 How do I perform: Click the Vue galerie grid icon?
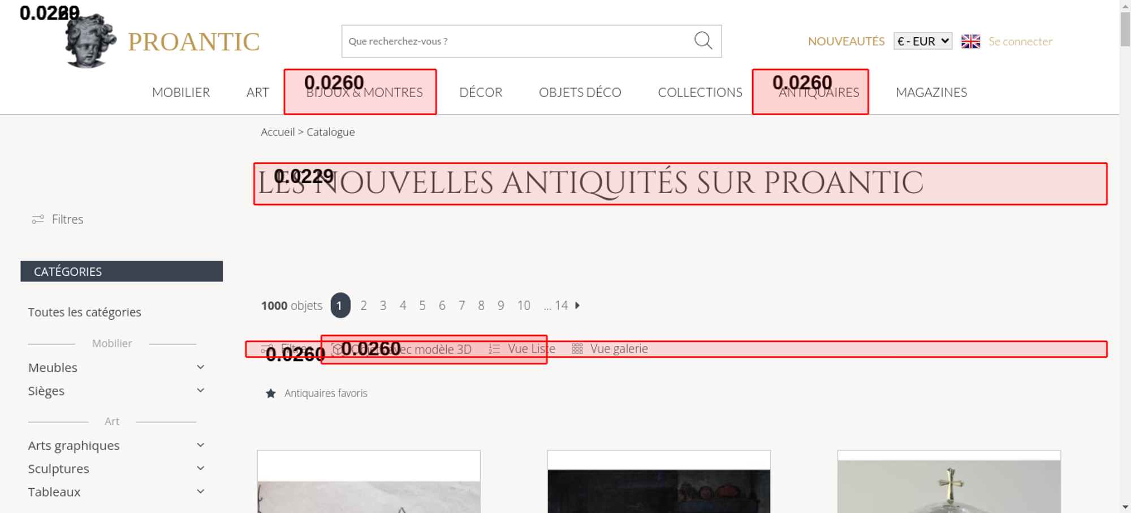click(577, 349)
